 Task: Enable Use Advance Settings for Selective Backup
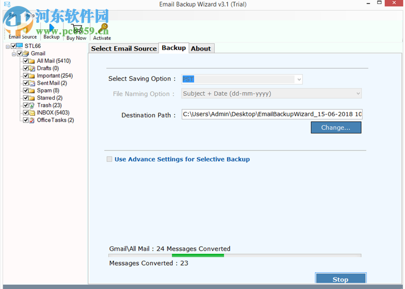[110, 159]
